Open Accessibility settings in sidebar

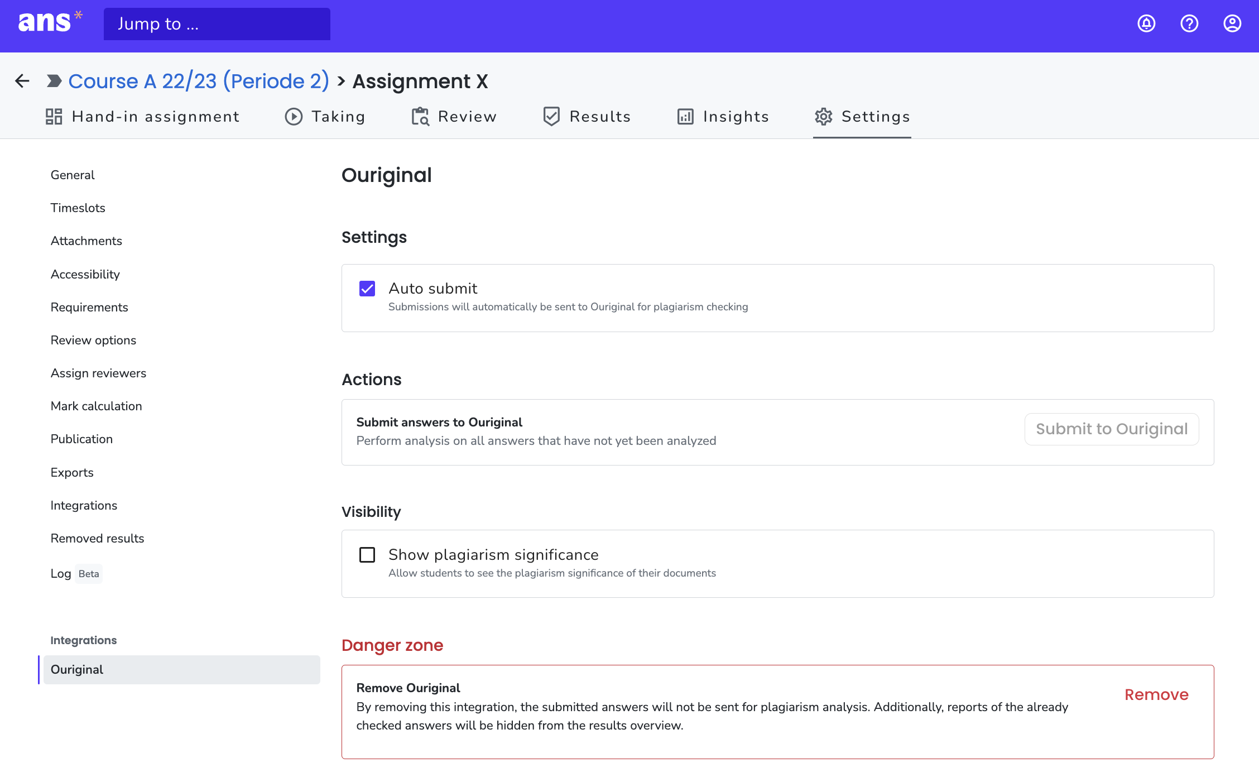(85, 274)
